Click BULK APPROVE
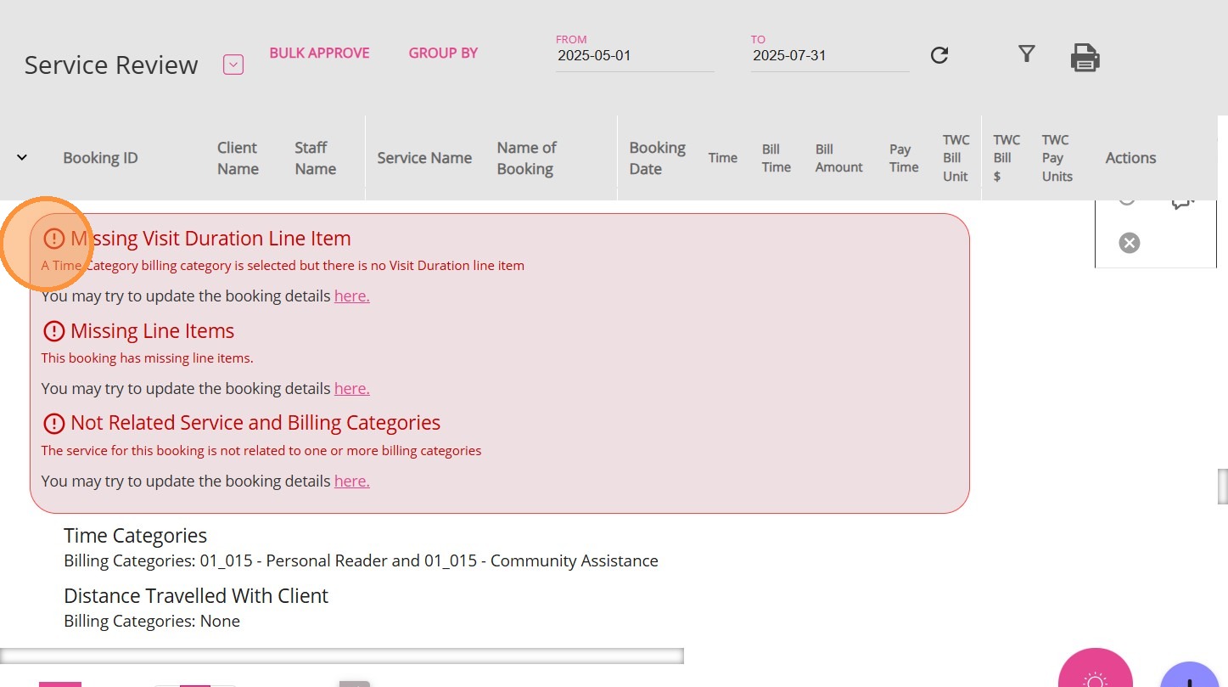The width and height of the screenshot is (1228, 687). [x=319, y=53]
